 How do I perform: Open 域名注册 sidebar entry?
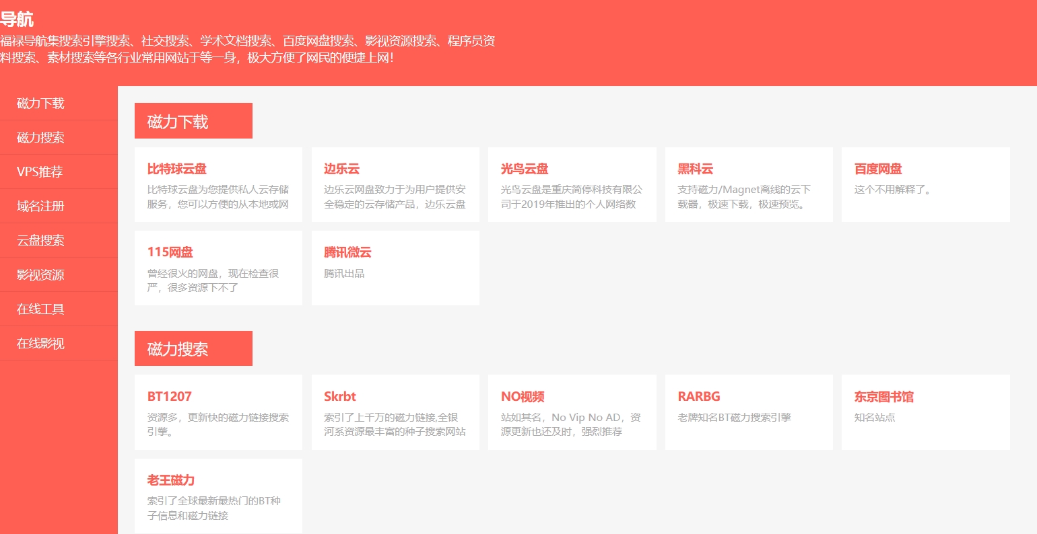pos(59,206)
